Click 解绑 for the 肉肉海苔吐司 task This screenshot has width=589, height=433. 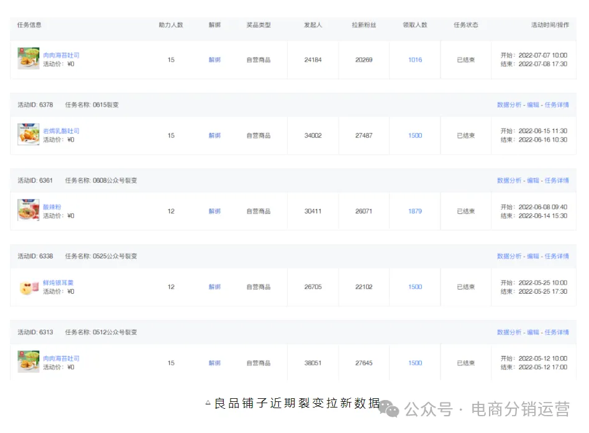(214, 60)
